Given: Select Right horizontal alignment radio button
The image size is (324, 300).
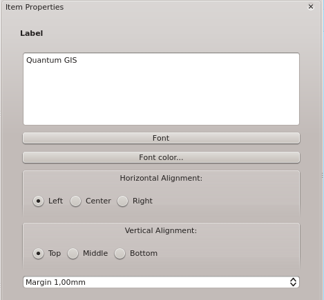Looking at the screenshot, I should [x=122, y=201].
